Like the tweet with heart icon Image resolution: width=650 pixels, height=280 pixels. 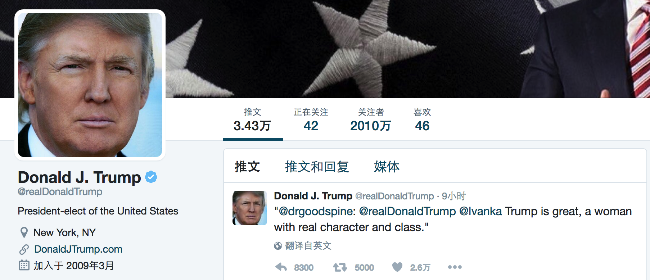(397, 267)
